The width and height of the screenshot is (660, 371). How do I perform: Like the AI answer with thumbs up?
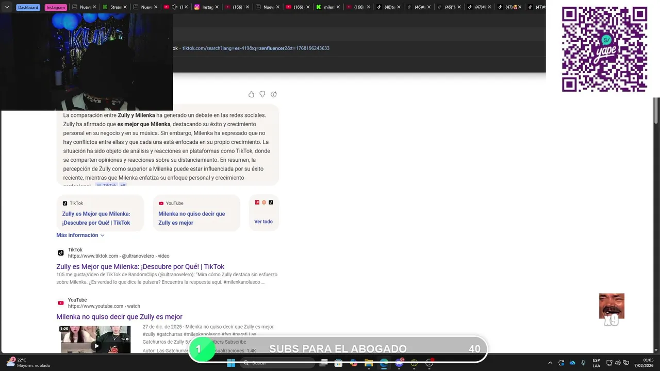pos(251,94)
